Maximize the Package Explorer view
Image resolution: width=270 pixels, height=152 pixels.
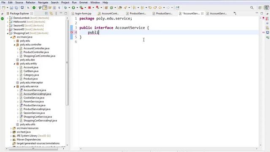pyautogui.click(x=66, y=14)
